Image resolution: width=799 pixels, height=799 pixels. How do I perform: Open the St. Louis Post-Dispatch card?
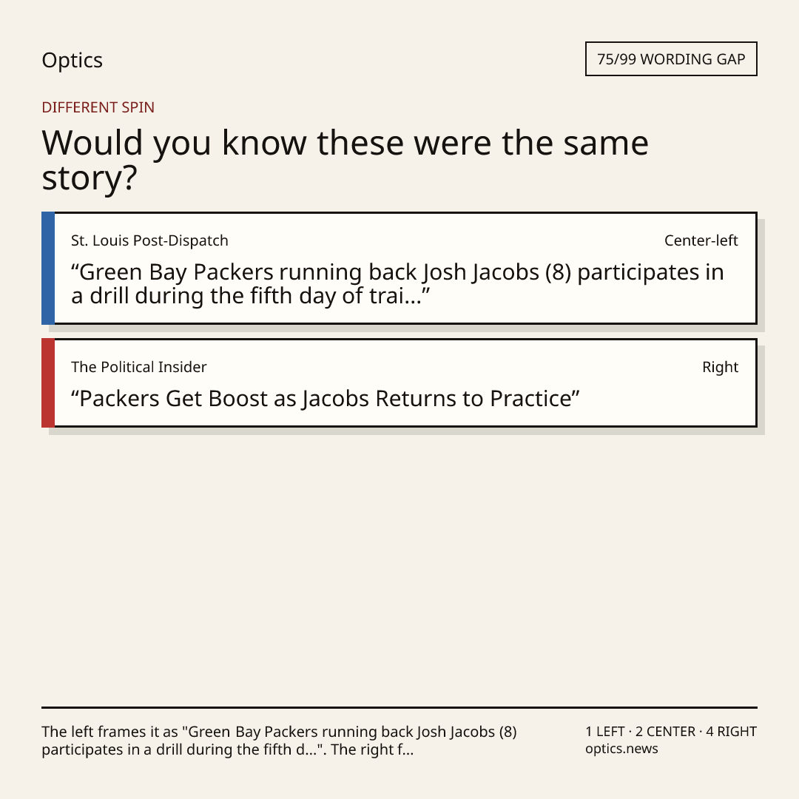[399, 268]
